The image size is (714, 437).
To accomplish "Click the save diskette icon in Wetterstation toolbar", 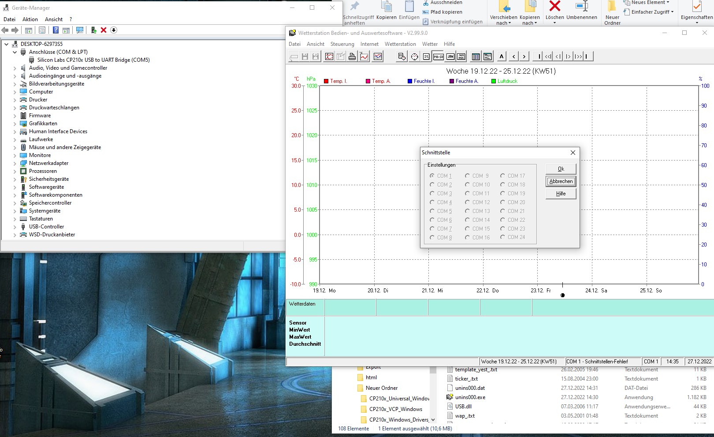I will [305, 56].
